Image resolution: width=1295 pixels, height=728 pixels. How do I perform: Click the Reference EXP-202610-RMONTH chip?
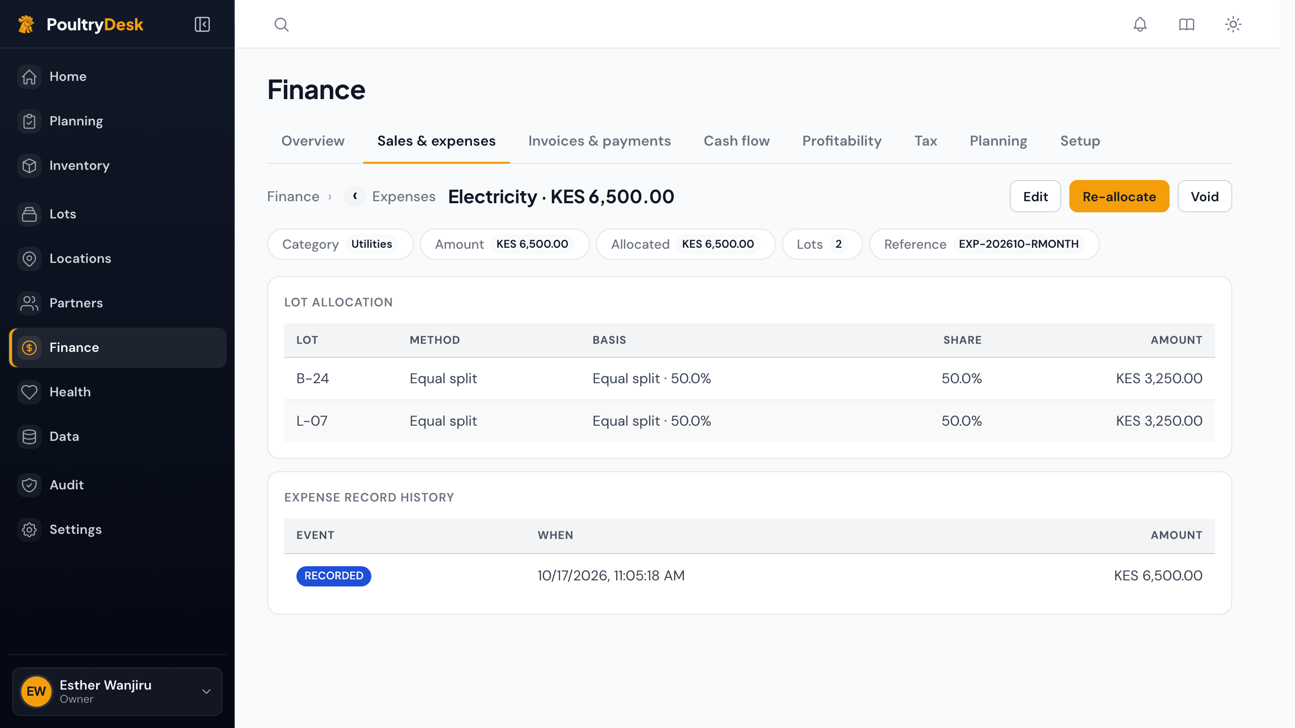pos(984,244)
